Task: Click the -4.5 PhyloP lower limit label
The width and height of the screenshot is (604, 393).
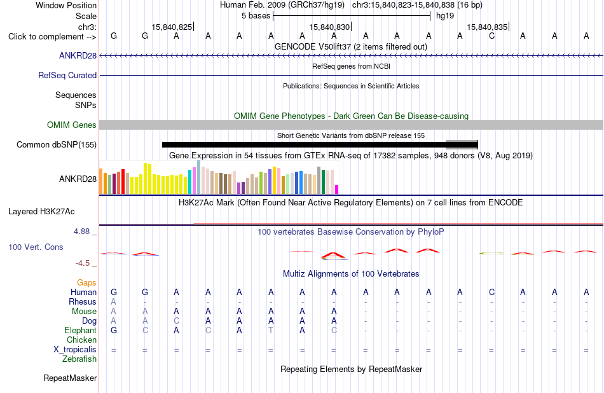Action: pyautogui.click(x=83, y=263)
